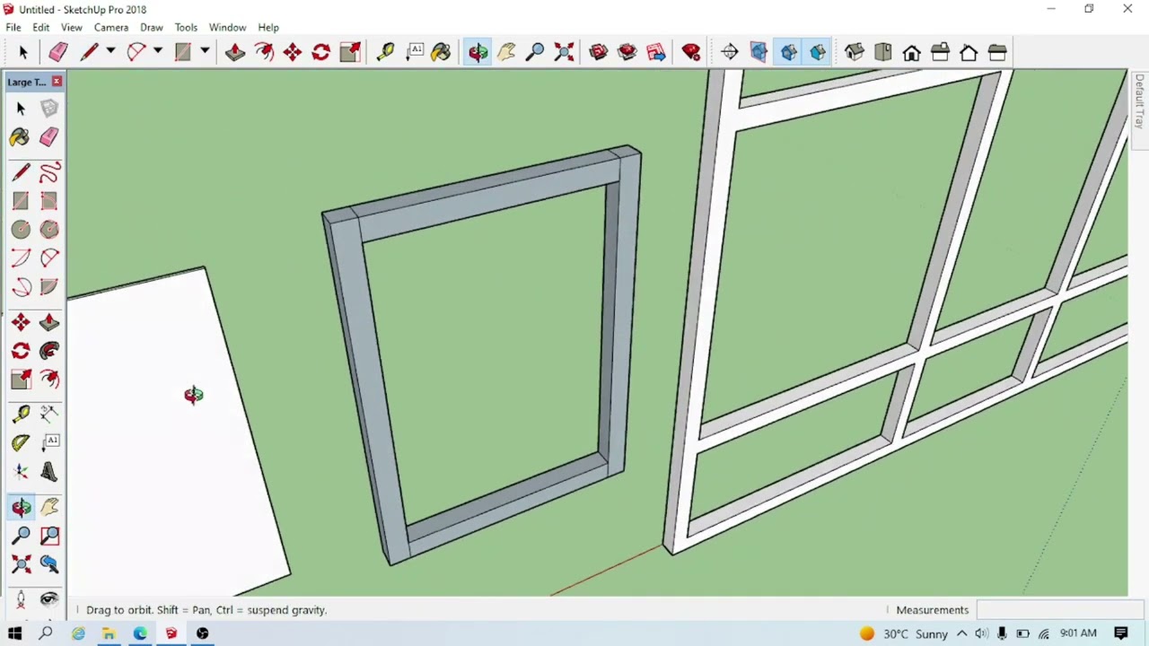The width and height of the screenshot is (1149, 646).
Task: Activate the Offset tool in the top toolbar
Action: coord(264,52)
